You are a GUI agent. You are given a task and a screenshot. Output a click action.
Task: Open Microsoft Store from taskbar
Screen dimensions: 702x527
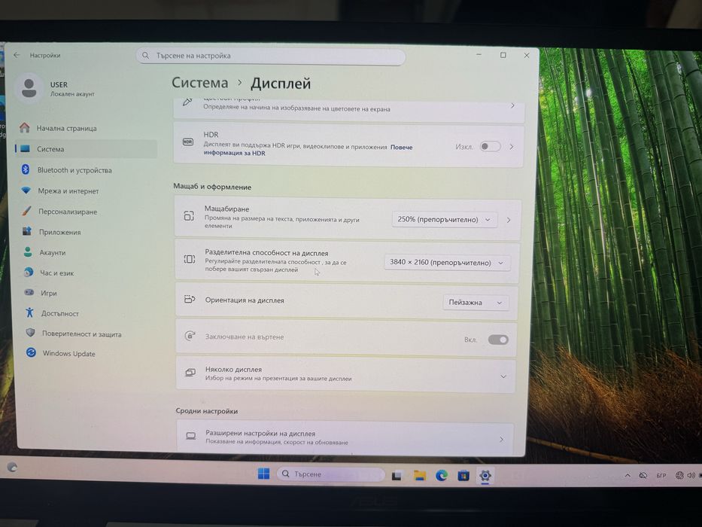pos(463,475)
